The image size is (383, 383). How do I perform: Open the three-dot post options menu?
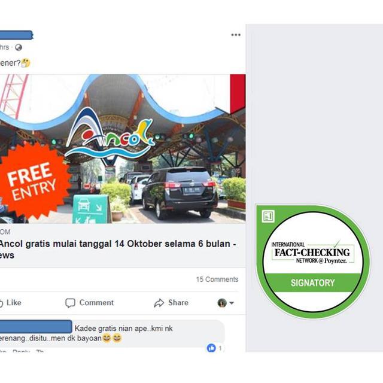click(x=236, y=35)
